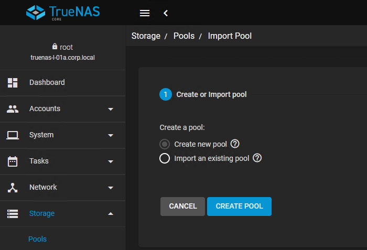Click the Dashboard grid icon
Screen dimensions: 367x250
coord(13,83)
